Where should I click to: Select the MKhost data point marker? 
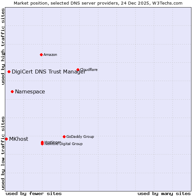[x=7, y=139]
